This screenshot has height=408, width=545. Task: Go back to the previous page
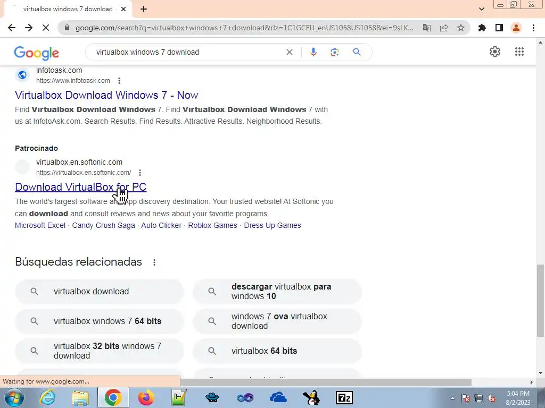(12, 28)
